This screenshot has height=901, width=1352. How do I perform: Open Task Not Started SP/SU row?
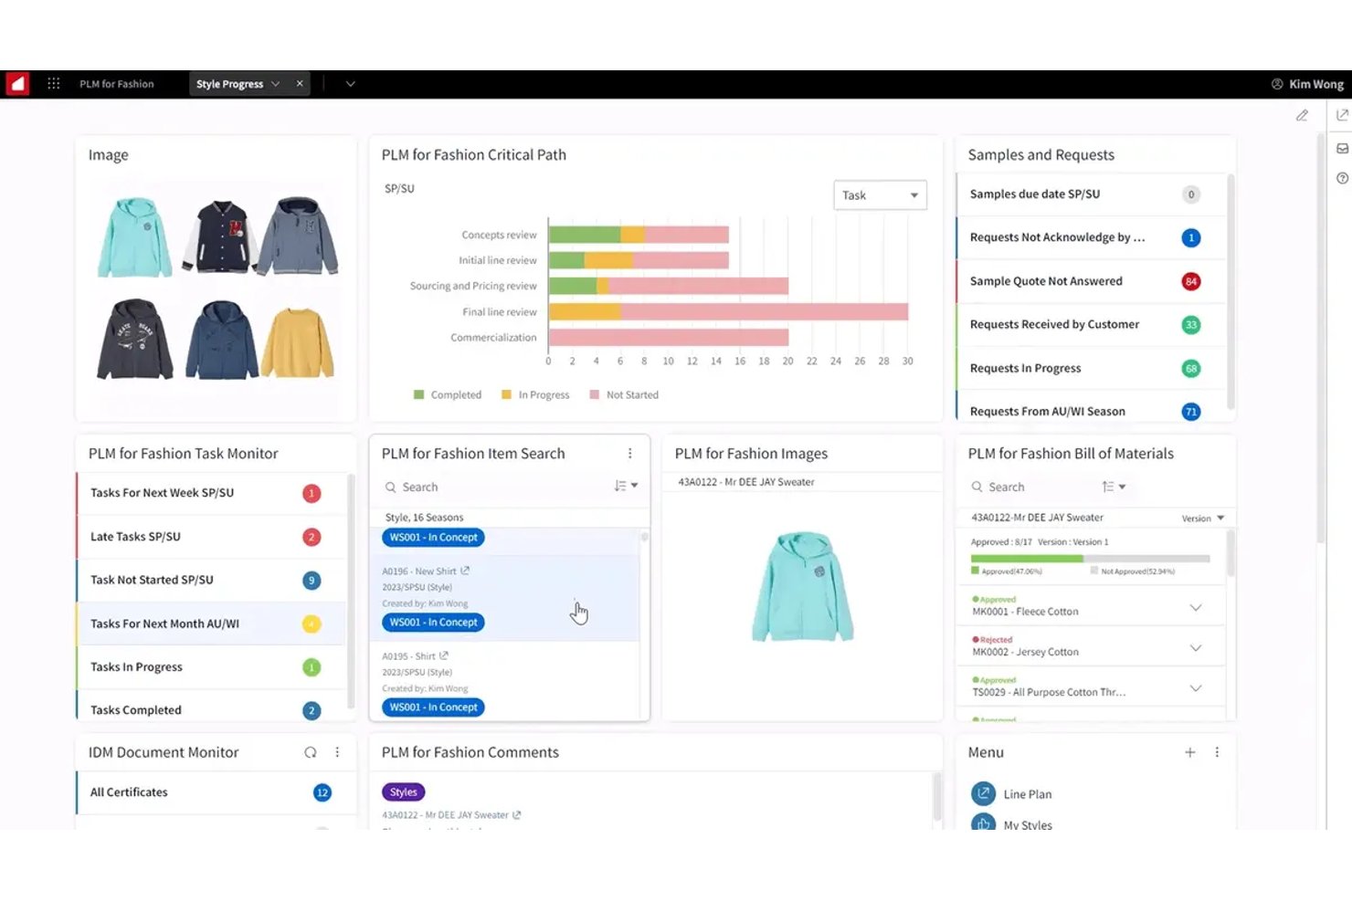click(210, 581)
